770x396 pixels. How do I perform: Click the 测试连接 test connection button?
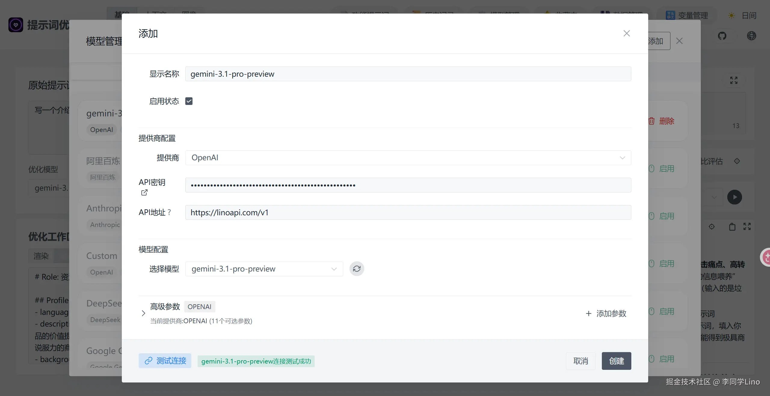point(165,361)
